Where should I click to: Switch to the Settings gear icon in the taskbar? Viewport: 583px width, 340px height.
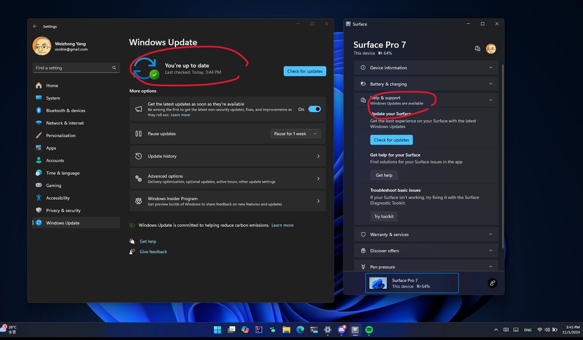(x=328, y=330)
